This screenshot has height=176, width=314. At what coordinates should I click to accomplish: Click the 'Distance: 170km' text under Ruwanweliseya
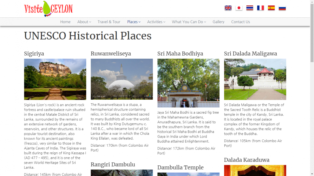click(x=120, y=148)
